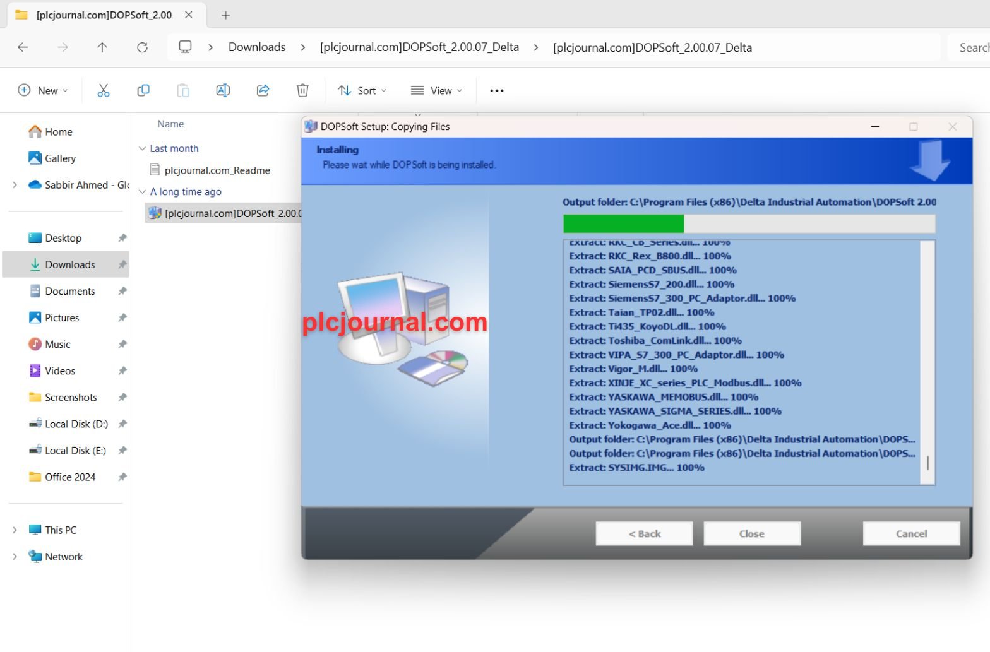Open the Music folder in sidebar

(x=50, y=344)
